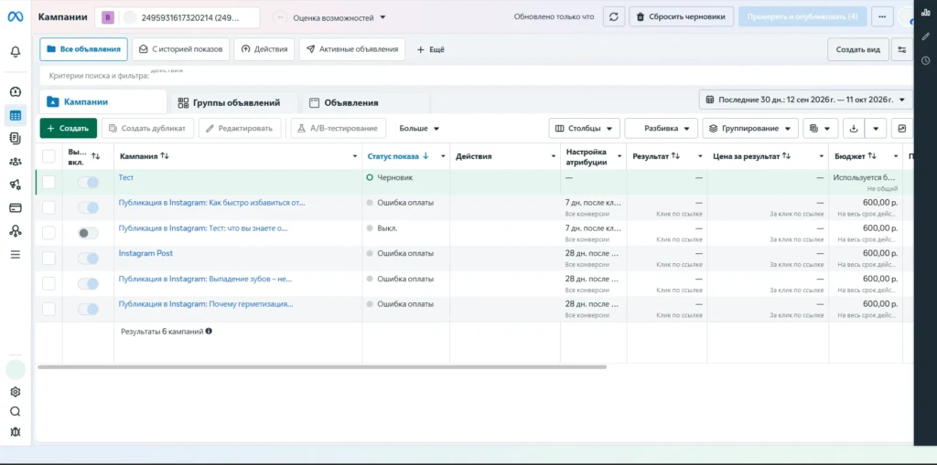Viewport: 937px width, 465px height.
Task: Check the box for Как быстро избавиться campaign
Action: (48, 207)
